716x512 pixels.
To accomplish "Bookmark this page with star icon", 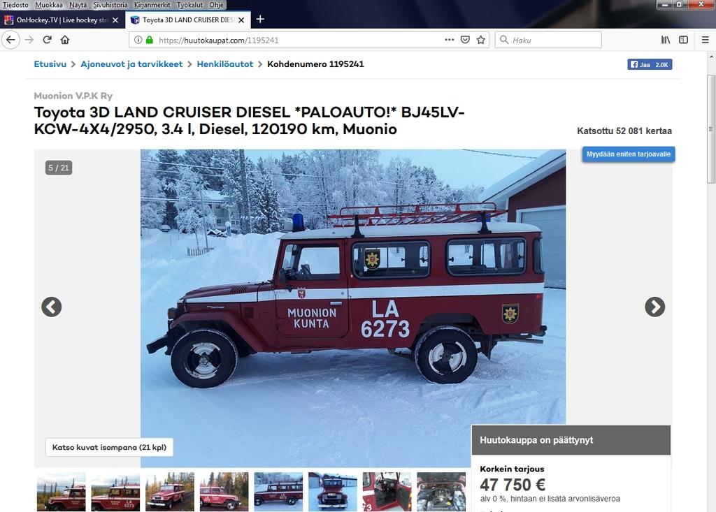I will (x=481, y=40).
